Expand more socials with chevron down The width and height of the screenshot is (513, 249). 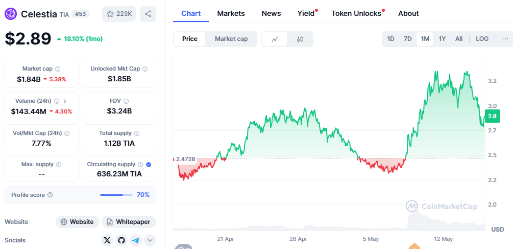tap(150, 240)
